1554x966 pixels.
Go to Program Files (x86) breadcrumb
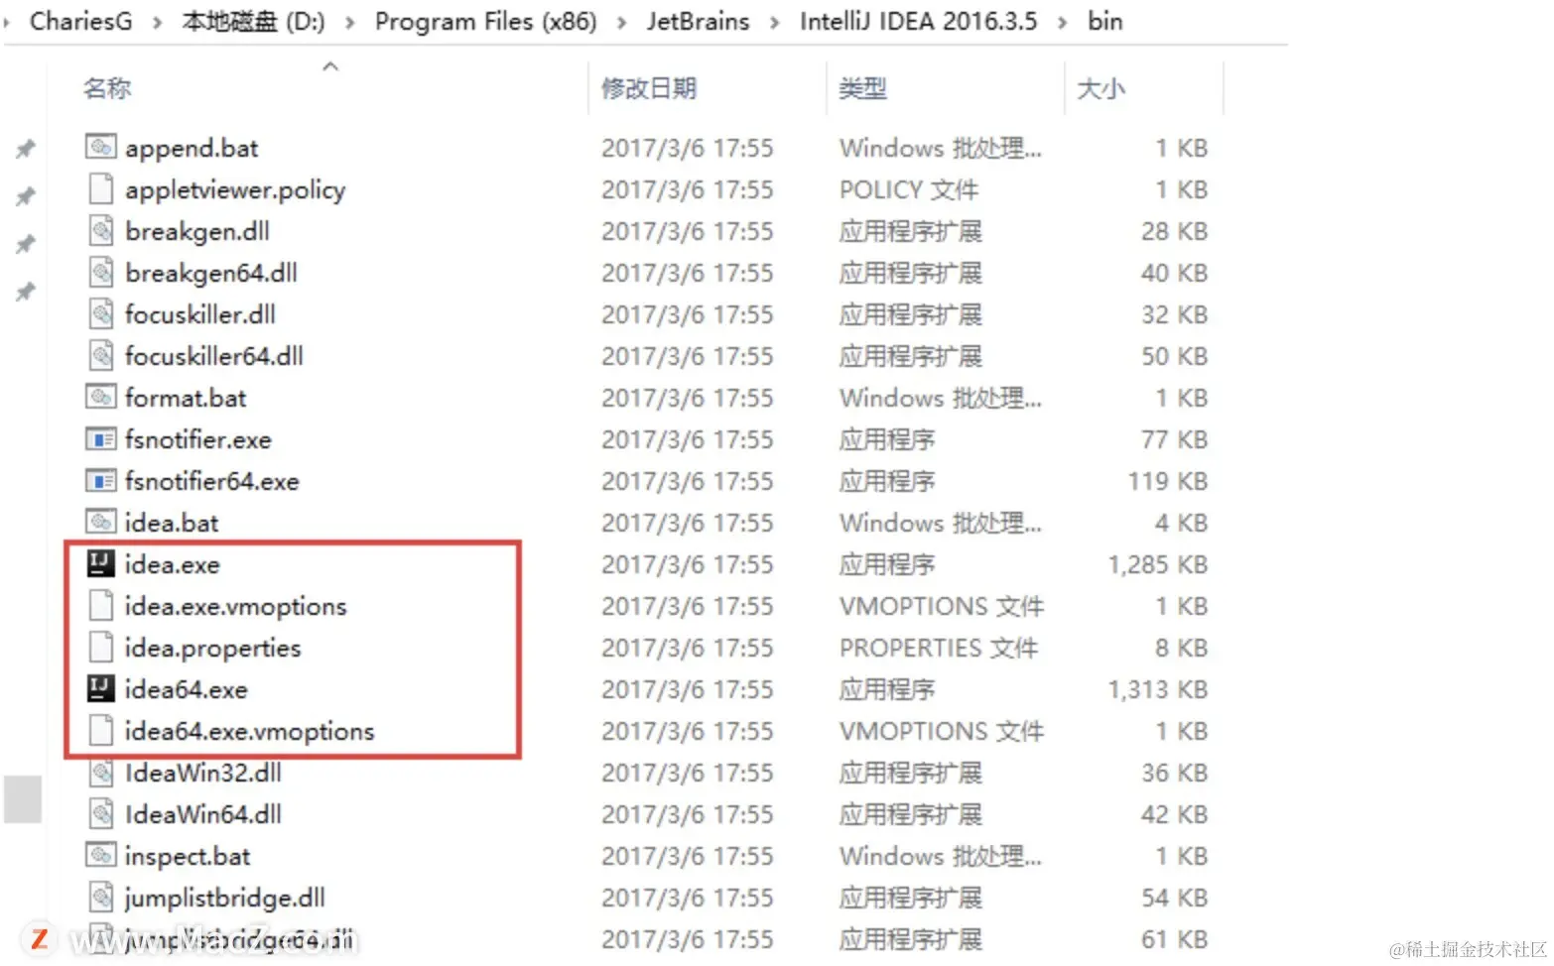click(x=485, y=21)
